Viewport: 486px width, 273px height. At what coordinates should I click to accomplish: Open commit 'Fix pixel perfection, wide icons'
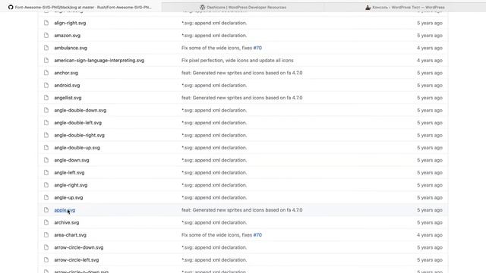(238, 61)
